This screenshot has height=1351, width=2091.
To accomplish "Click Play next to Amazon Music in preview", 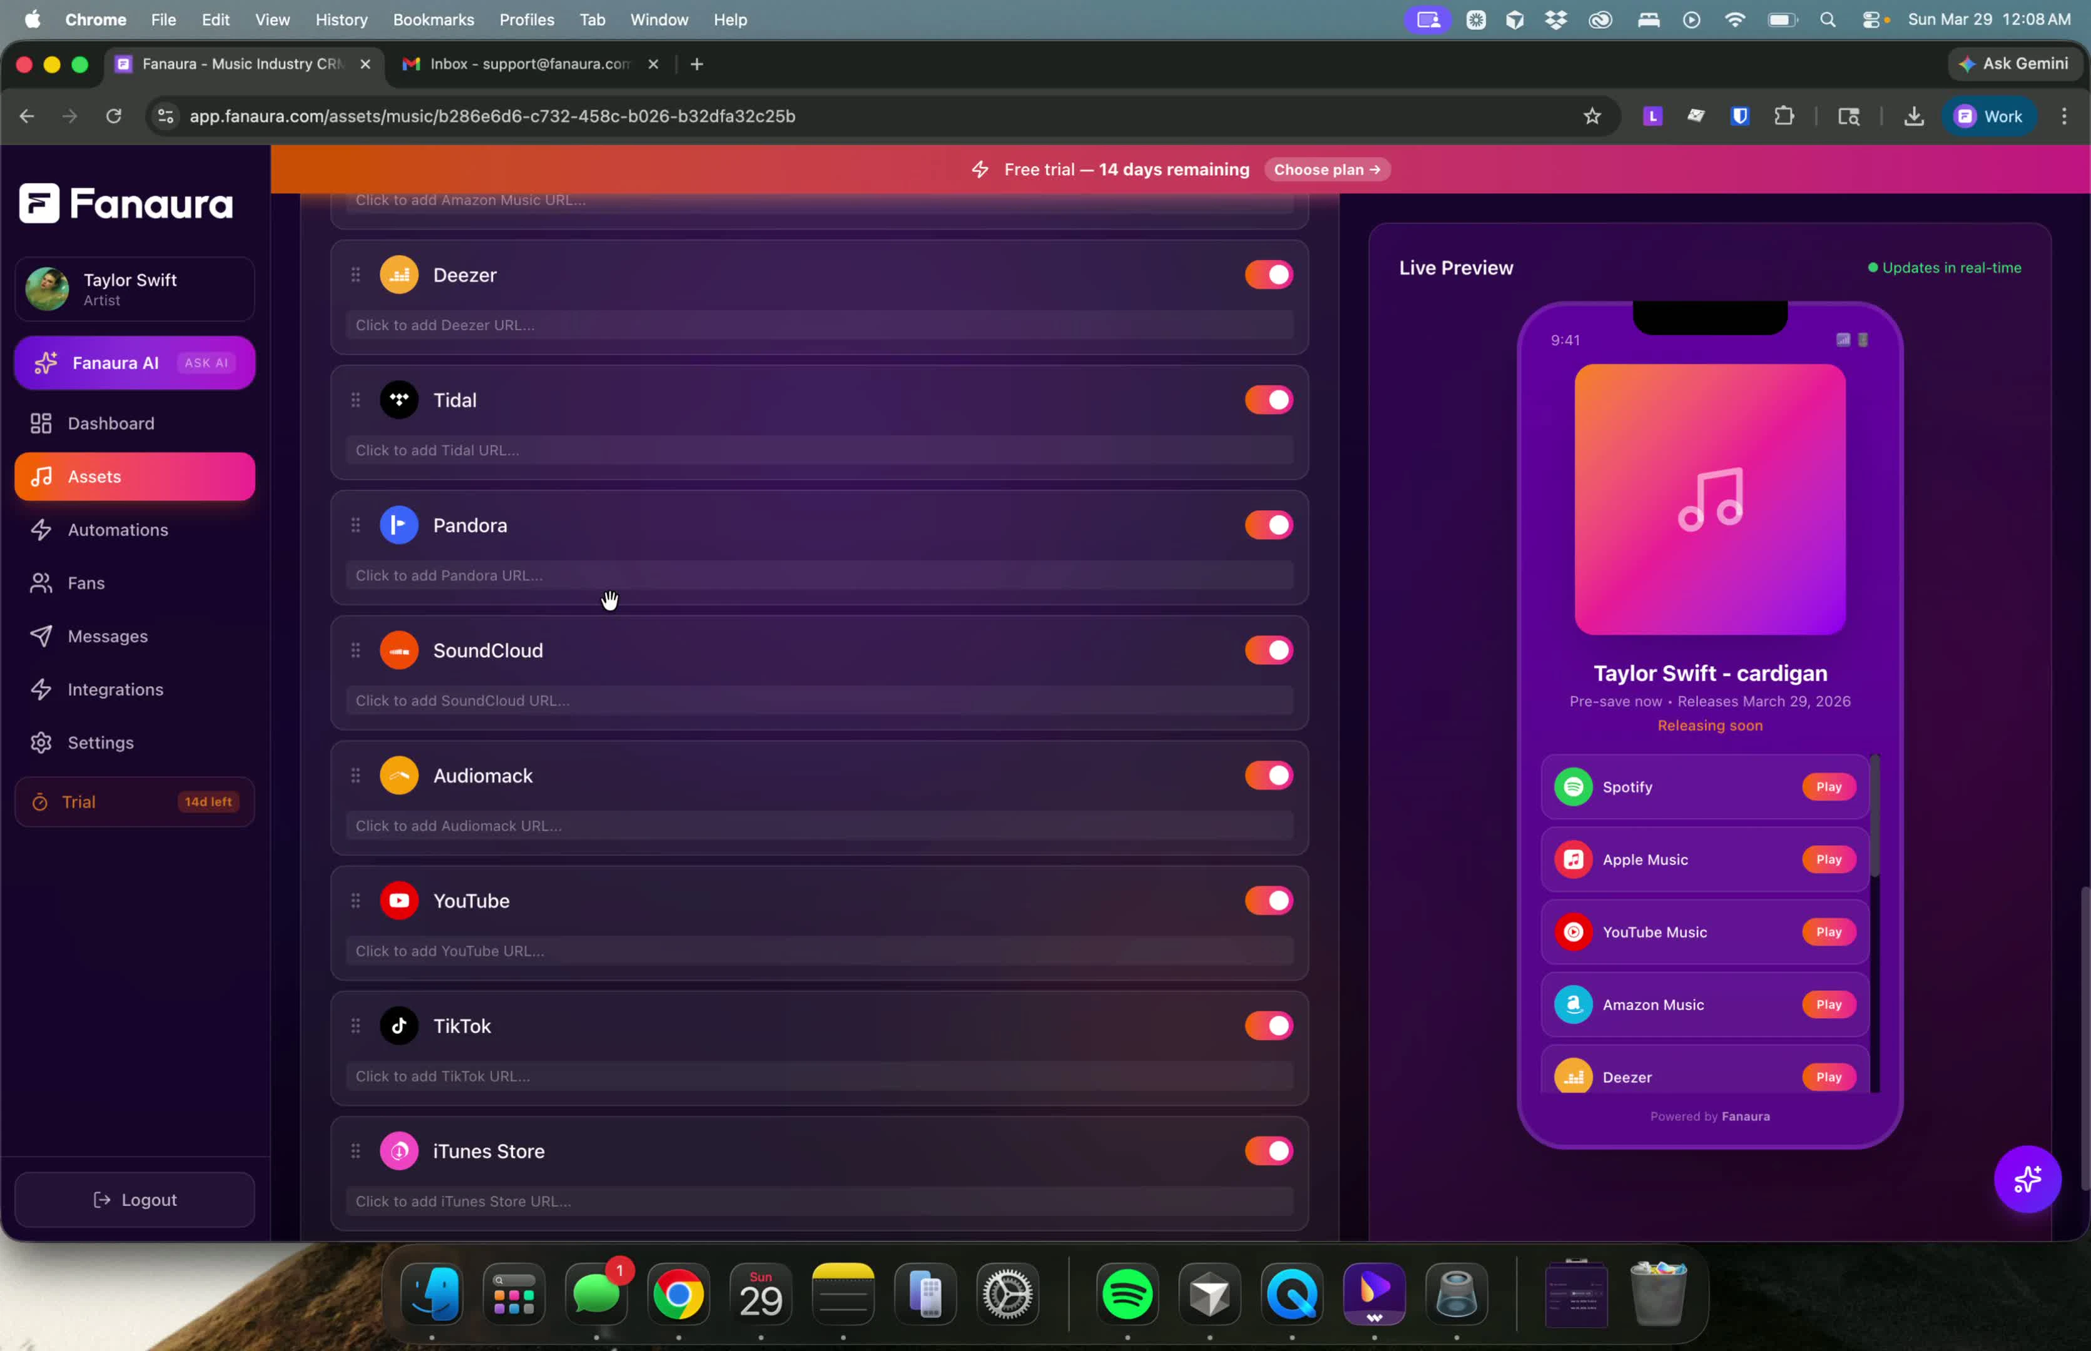I will tap(1829, 1005).
